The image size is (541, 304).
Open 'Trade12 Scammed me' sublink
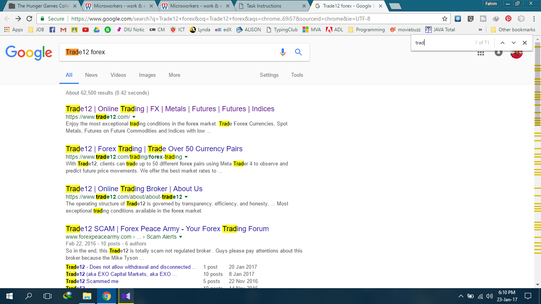click(92, 281)
